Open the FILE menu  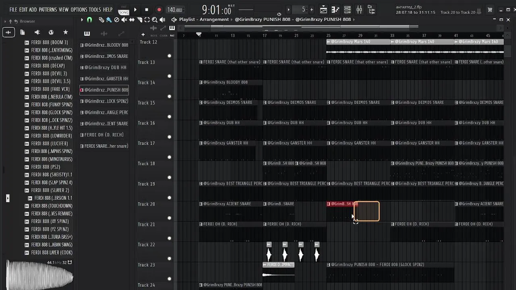[13, 10]
